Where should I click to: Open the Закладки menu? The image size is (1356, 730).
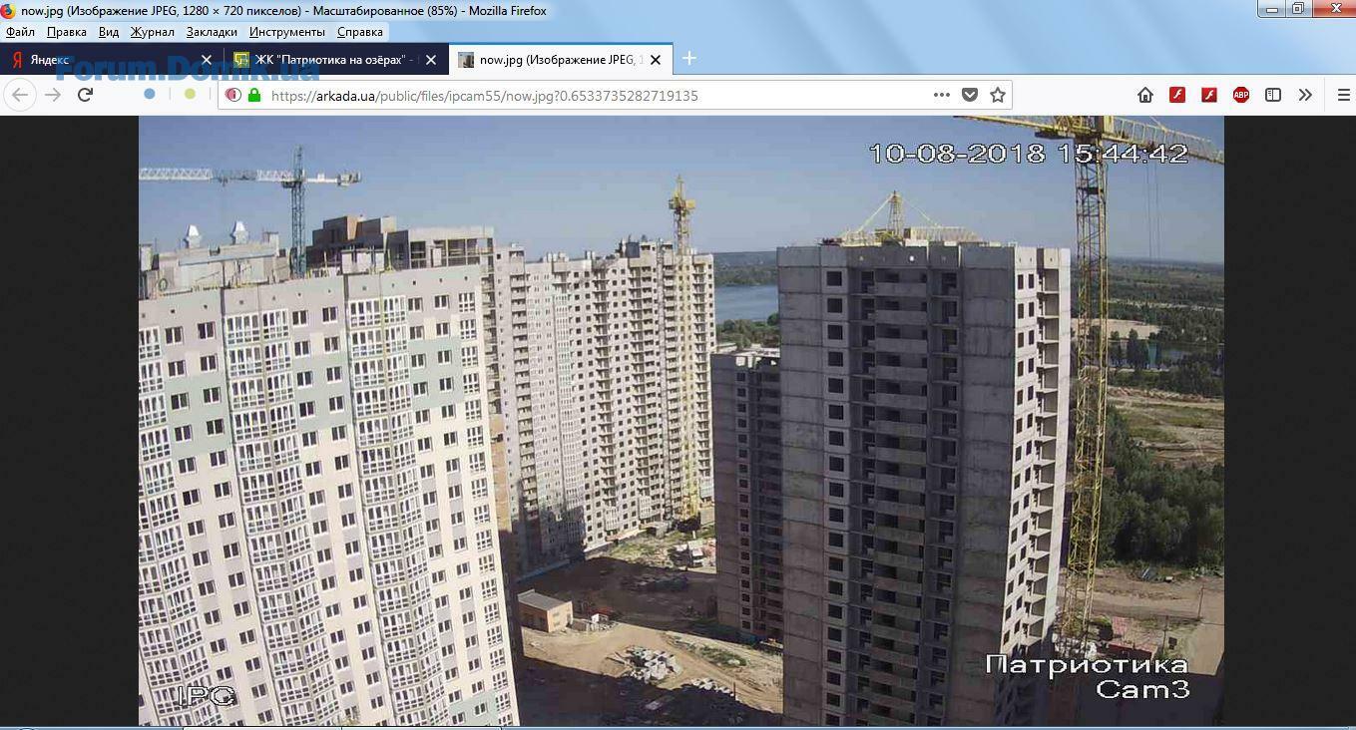pyautogui.click(x=212, y=32)
